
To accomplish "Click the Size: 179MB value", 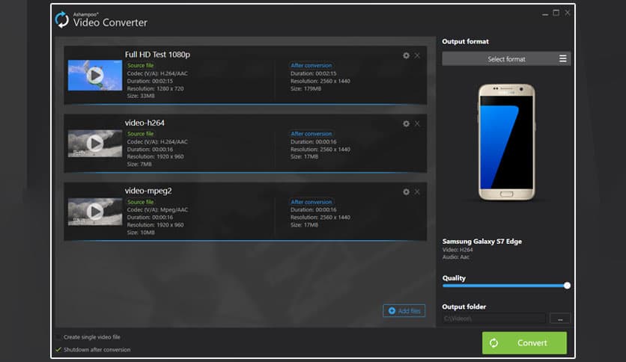I will [306, 88].
